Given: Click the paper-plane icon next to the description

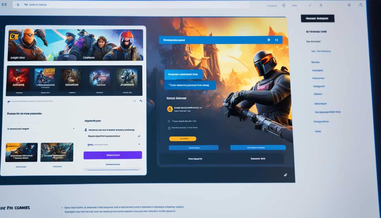Looking at the screenshot, I should click(x=139, y=136).
